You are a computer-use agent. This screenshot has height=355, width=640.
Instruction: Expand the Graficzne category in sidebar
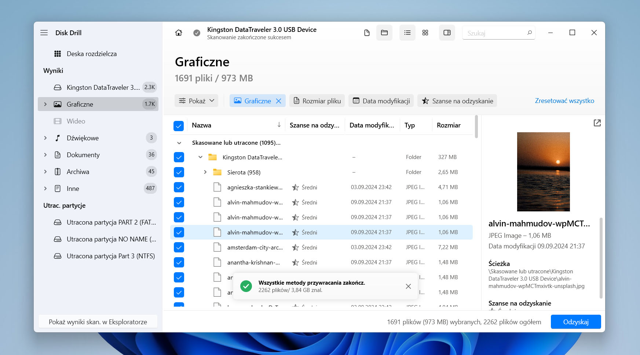[x=45, y=104]
